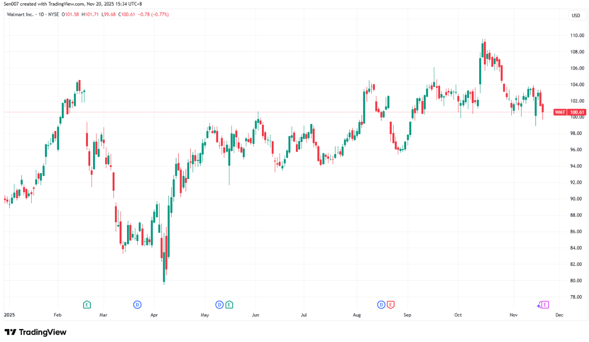Click the August dividend marker icon
The width and height of the screenshot is (589, 342).
(x=382, y=305)
